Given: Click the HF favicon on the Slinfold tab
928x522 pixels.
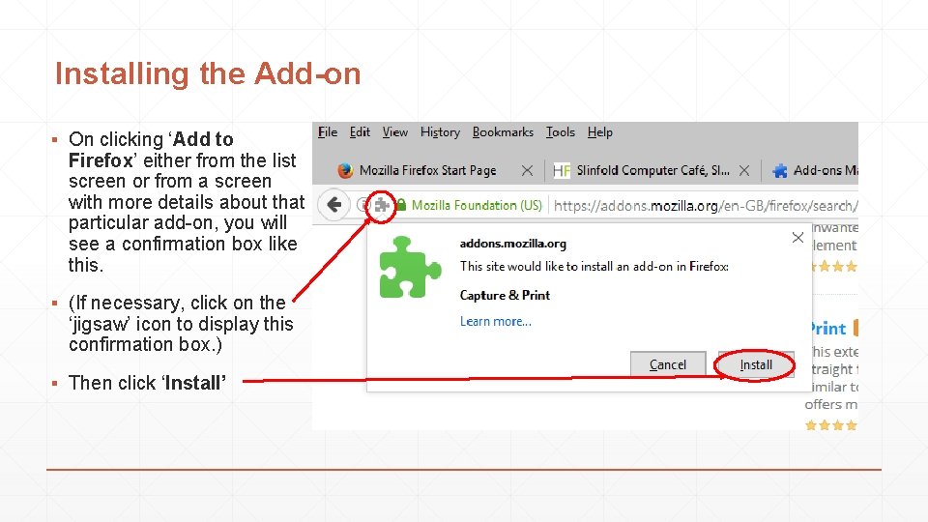Looking at the screenshot, I should [x=561, y=170].
